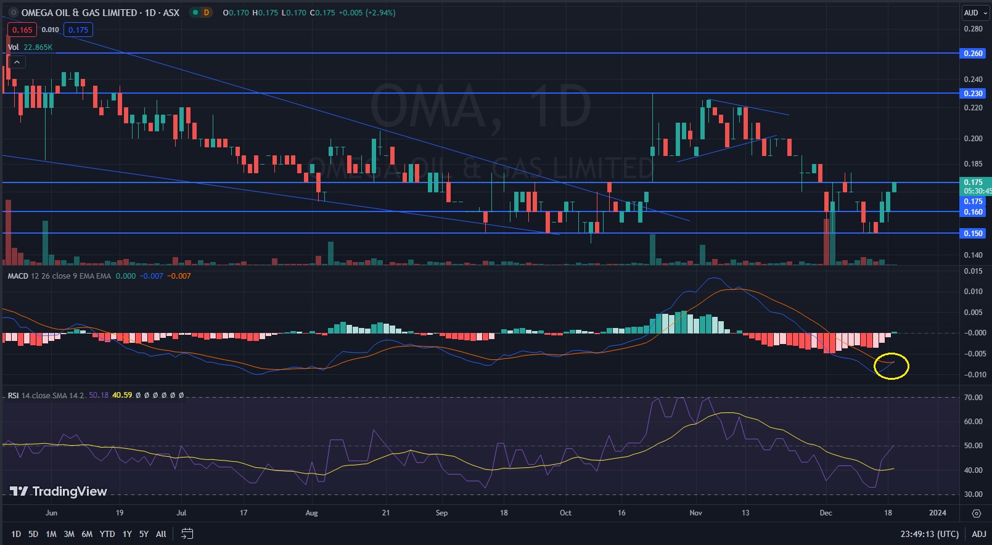
Task: Click the 0.010 spread value
Action: tap(51, 30)
